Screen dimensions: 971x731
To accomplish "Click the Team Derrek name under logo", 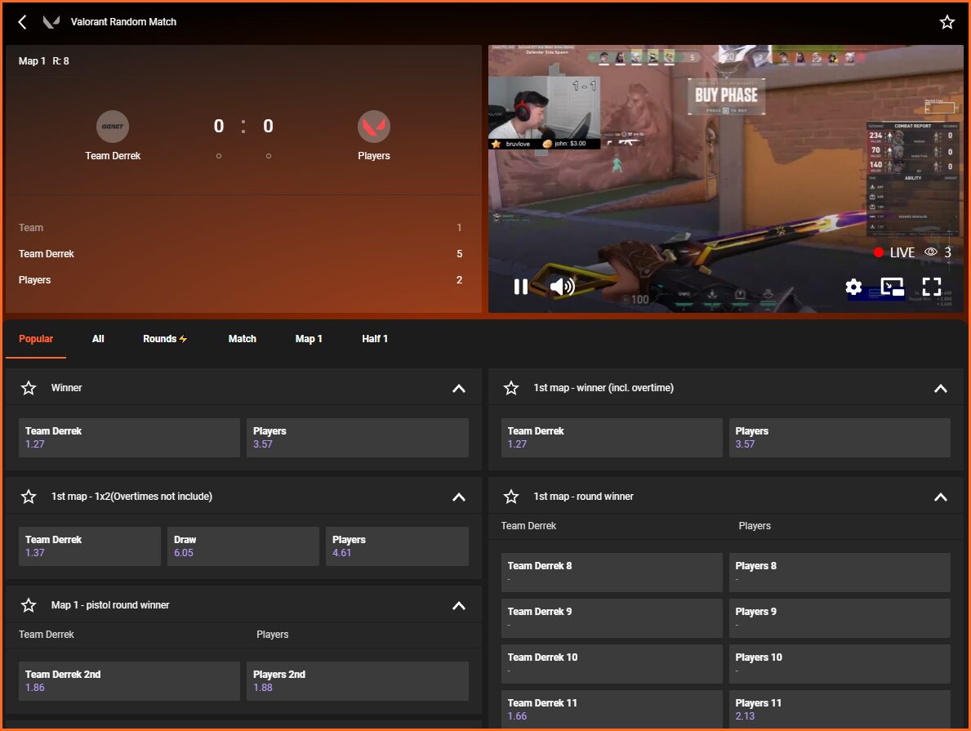I will pyautogui.click(x=113, y=156).
